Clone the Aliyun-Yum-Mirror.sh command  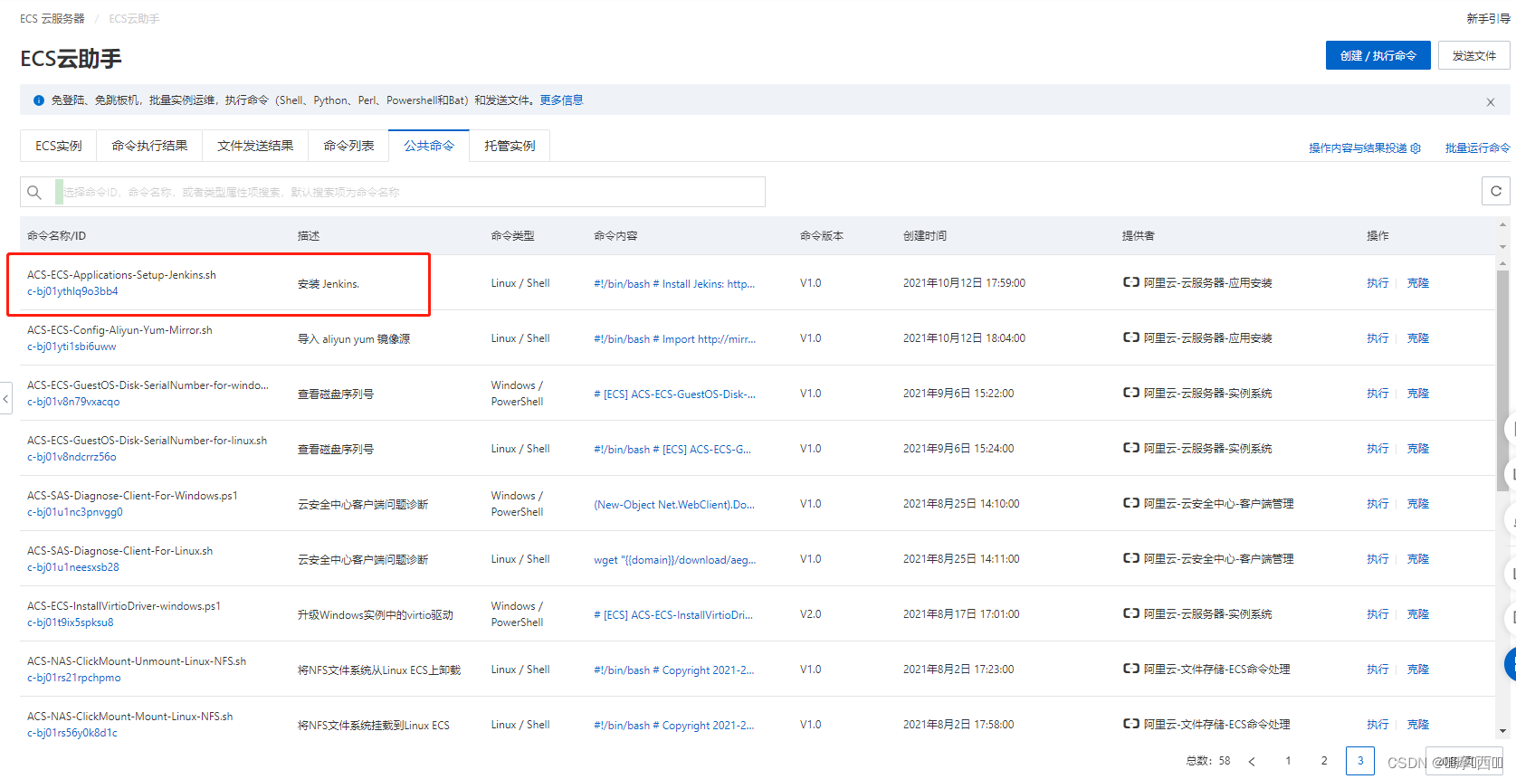pos(1418,338)
